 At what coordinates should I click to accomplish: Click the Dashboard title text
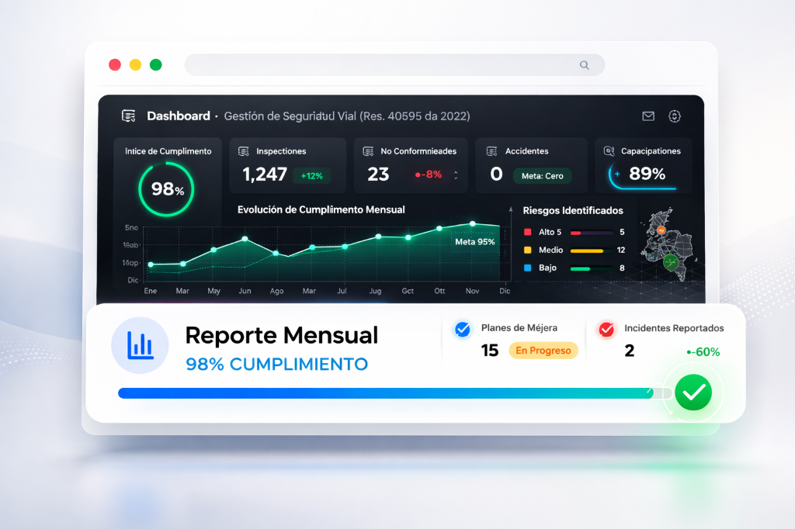point(179,116)
